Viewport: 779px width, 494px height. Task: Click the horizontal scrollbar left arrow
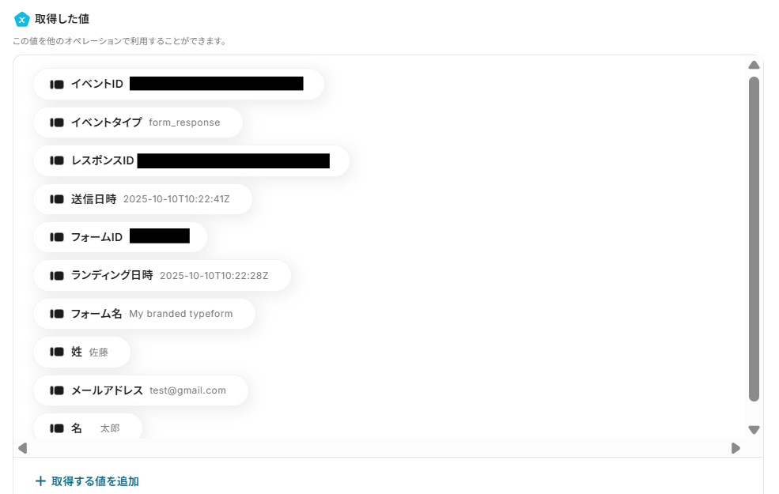(x=22, y=448)
